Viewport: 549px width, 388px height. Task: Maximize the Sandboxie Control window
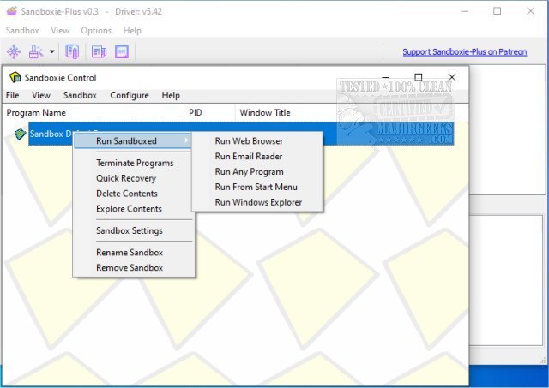click(419, 77)
